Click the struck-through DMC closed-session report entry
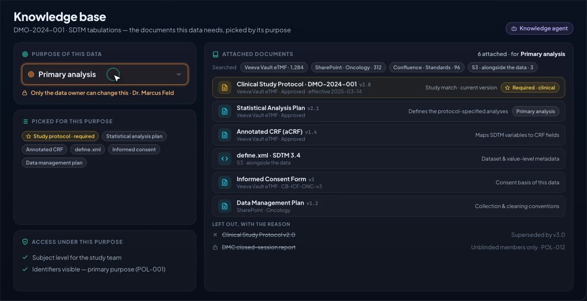The height and width of the screenshot is (301, 587). (x=259, y=247)
